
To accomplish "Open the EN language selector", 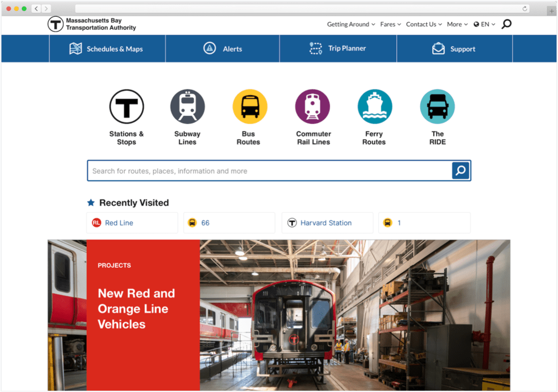I will (484, 24).
